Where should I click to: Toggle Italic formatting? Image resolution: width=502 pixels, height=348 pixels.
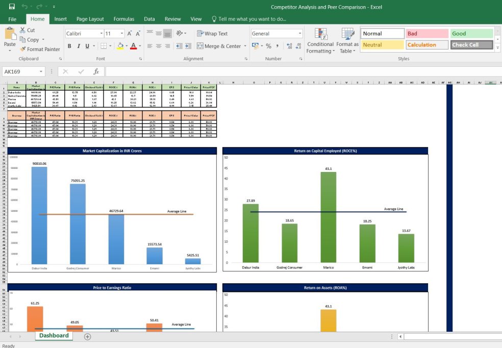coord(78,46)
